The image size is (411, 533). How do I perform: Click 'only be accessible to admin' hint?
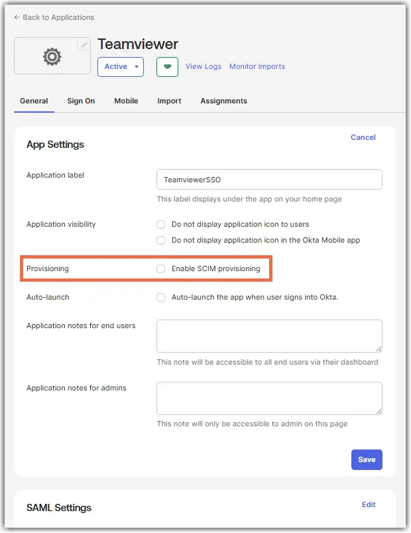click(253, 424)
